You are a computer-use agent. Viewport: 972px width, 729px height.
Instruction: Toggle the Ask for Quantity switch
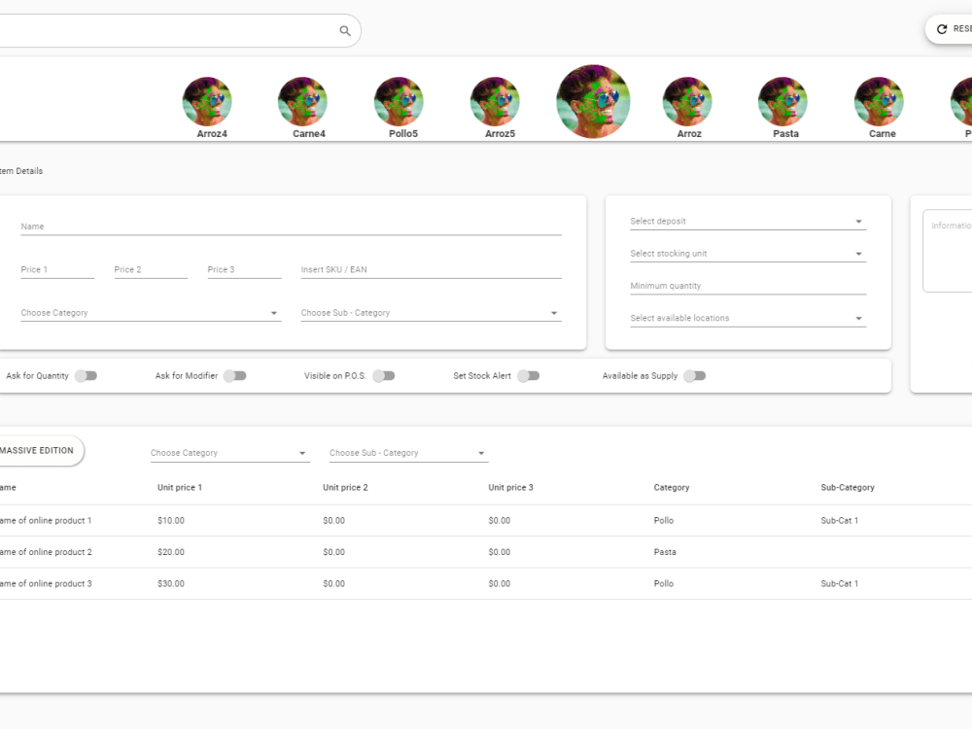click(x=87, y=375)
